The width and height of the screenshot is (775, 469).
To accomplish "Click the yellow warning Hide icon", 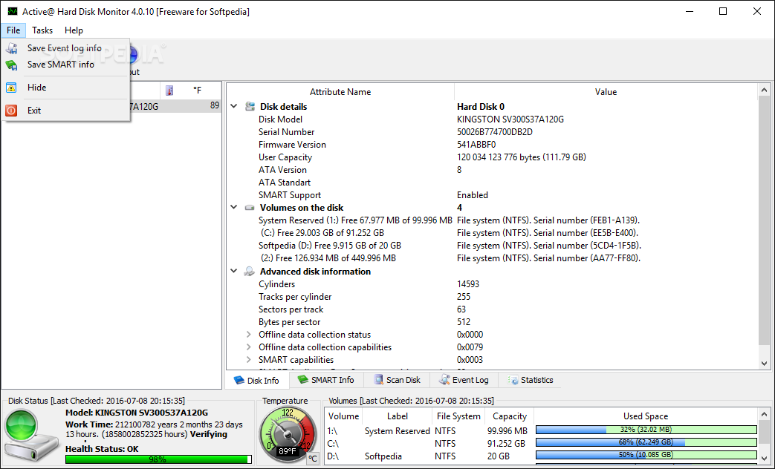I will tap(11, 88).
